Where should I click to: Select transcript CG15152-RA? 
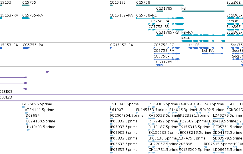[x=121, y=15]
